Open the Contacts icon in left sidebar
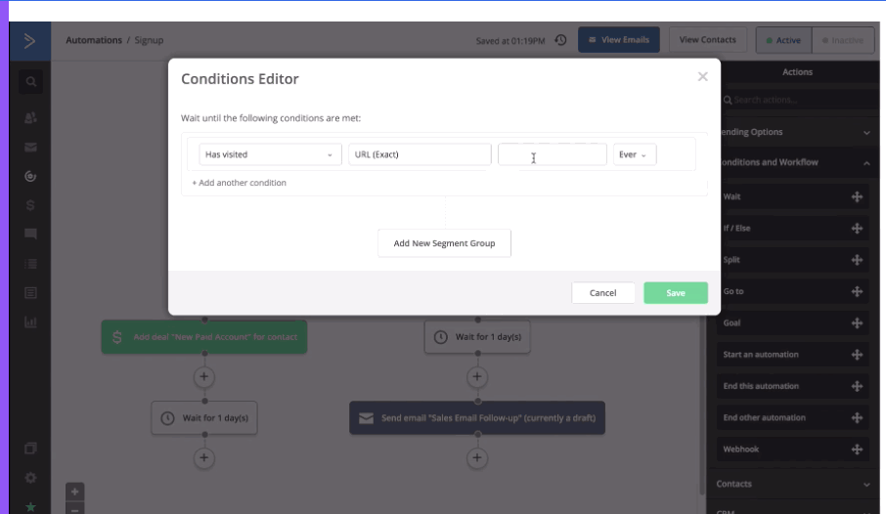This screenshot has height=514, width=886. coord(30,117)
